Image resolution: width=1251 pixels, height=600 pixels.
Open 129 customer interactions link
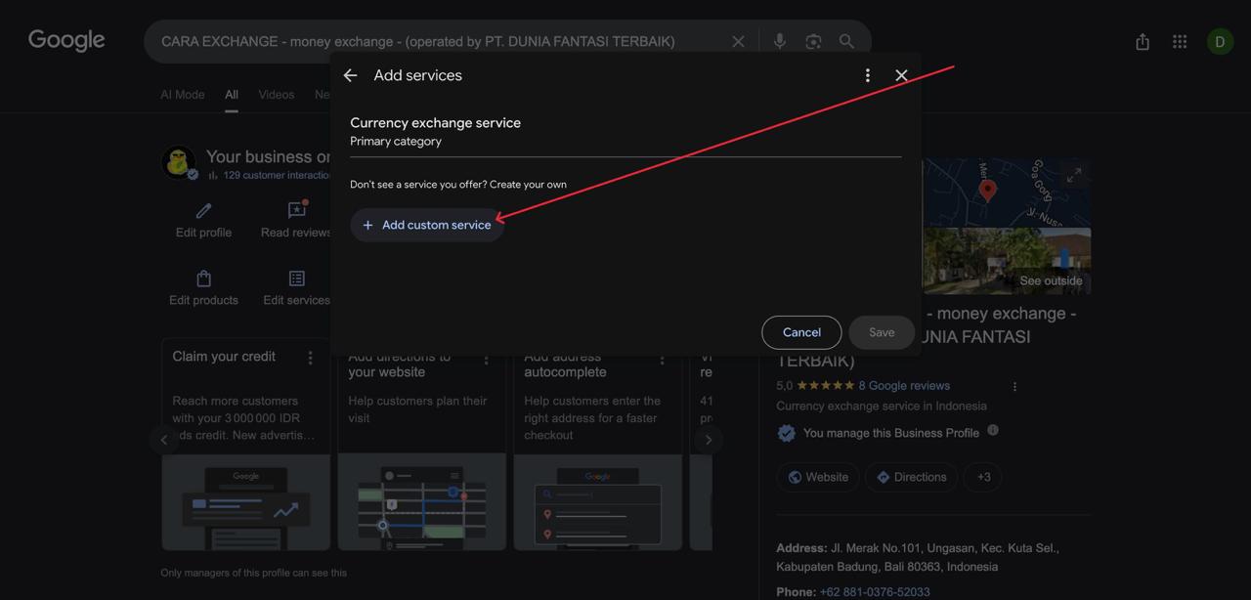coord(277,175)
